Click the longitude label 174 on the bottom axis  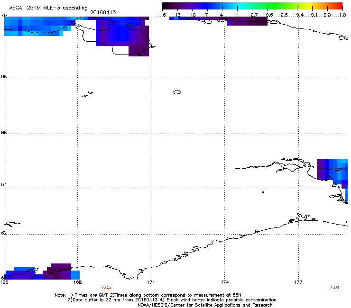click(x=224, y=282)
